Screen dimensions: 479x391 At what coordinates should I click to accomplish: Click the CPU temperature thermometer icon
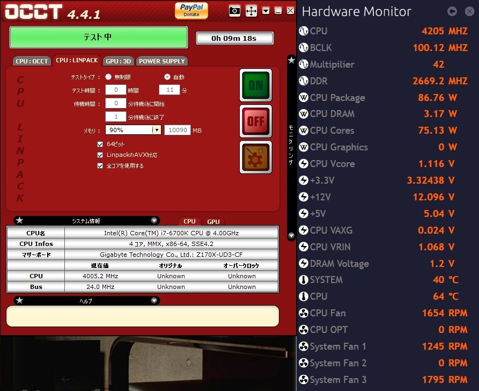click(x=304, y=296)
